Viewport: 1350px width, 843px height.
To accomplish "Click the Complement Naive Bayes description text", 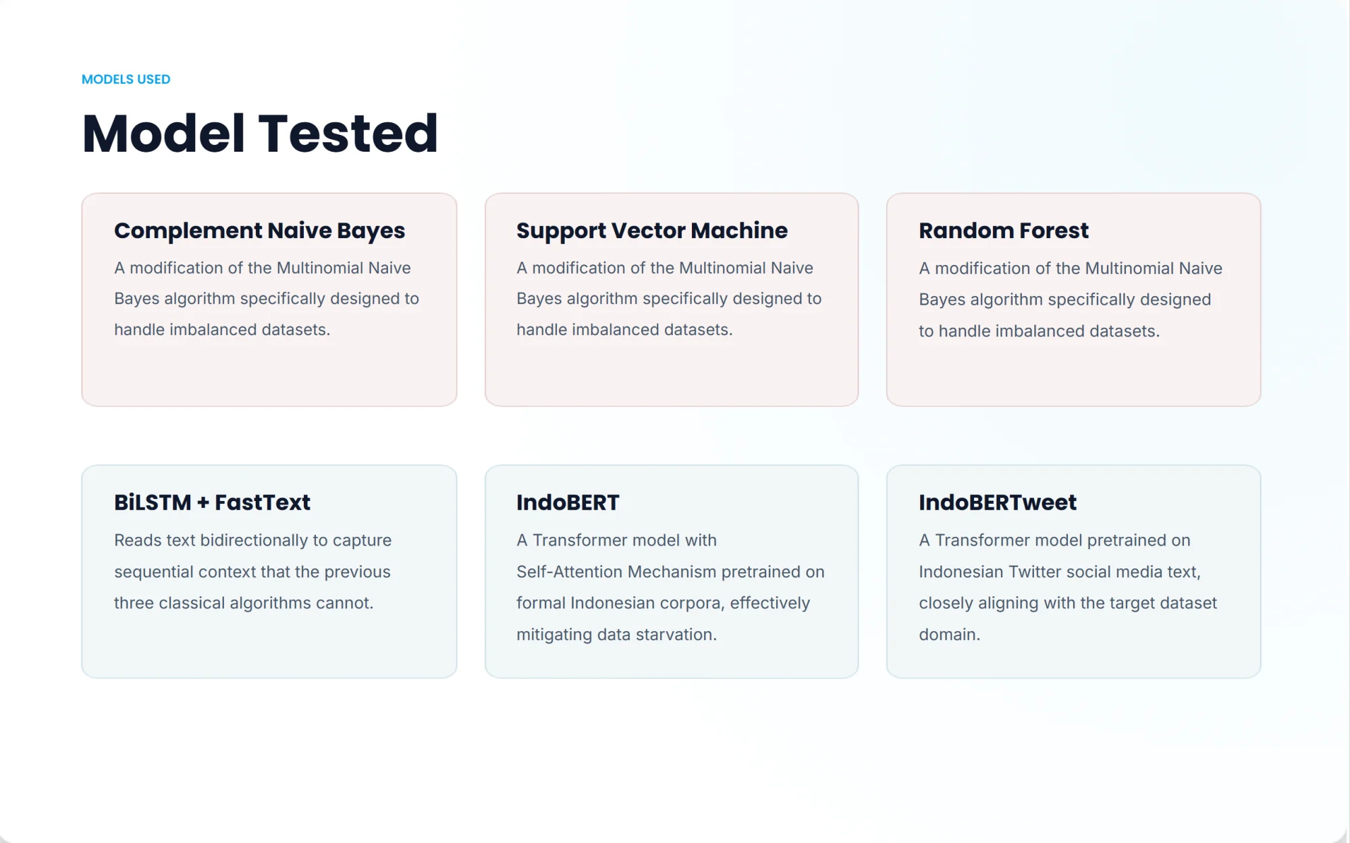I will click(x=267, y=299).
